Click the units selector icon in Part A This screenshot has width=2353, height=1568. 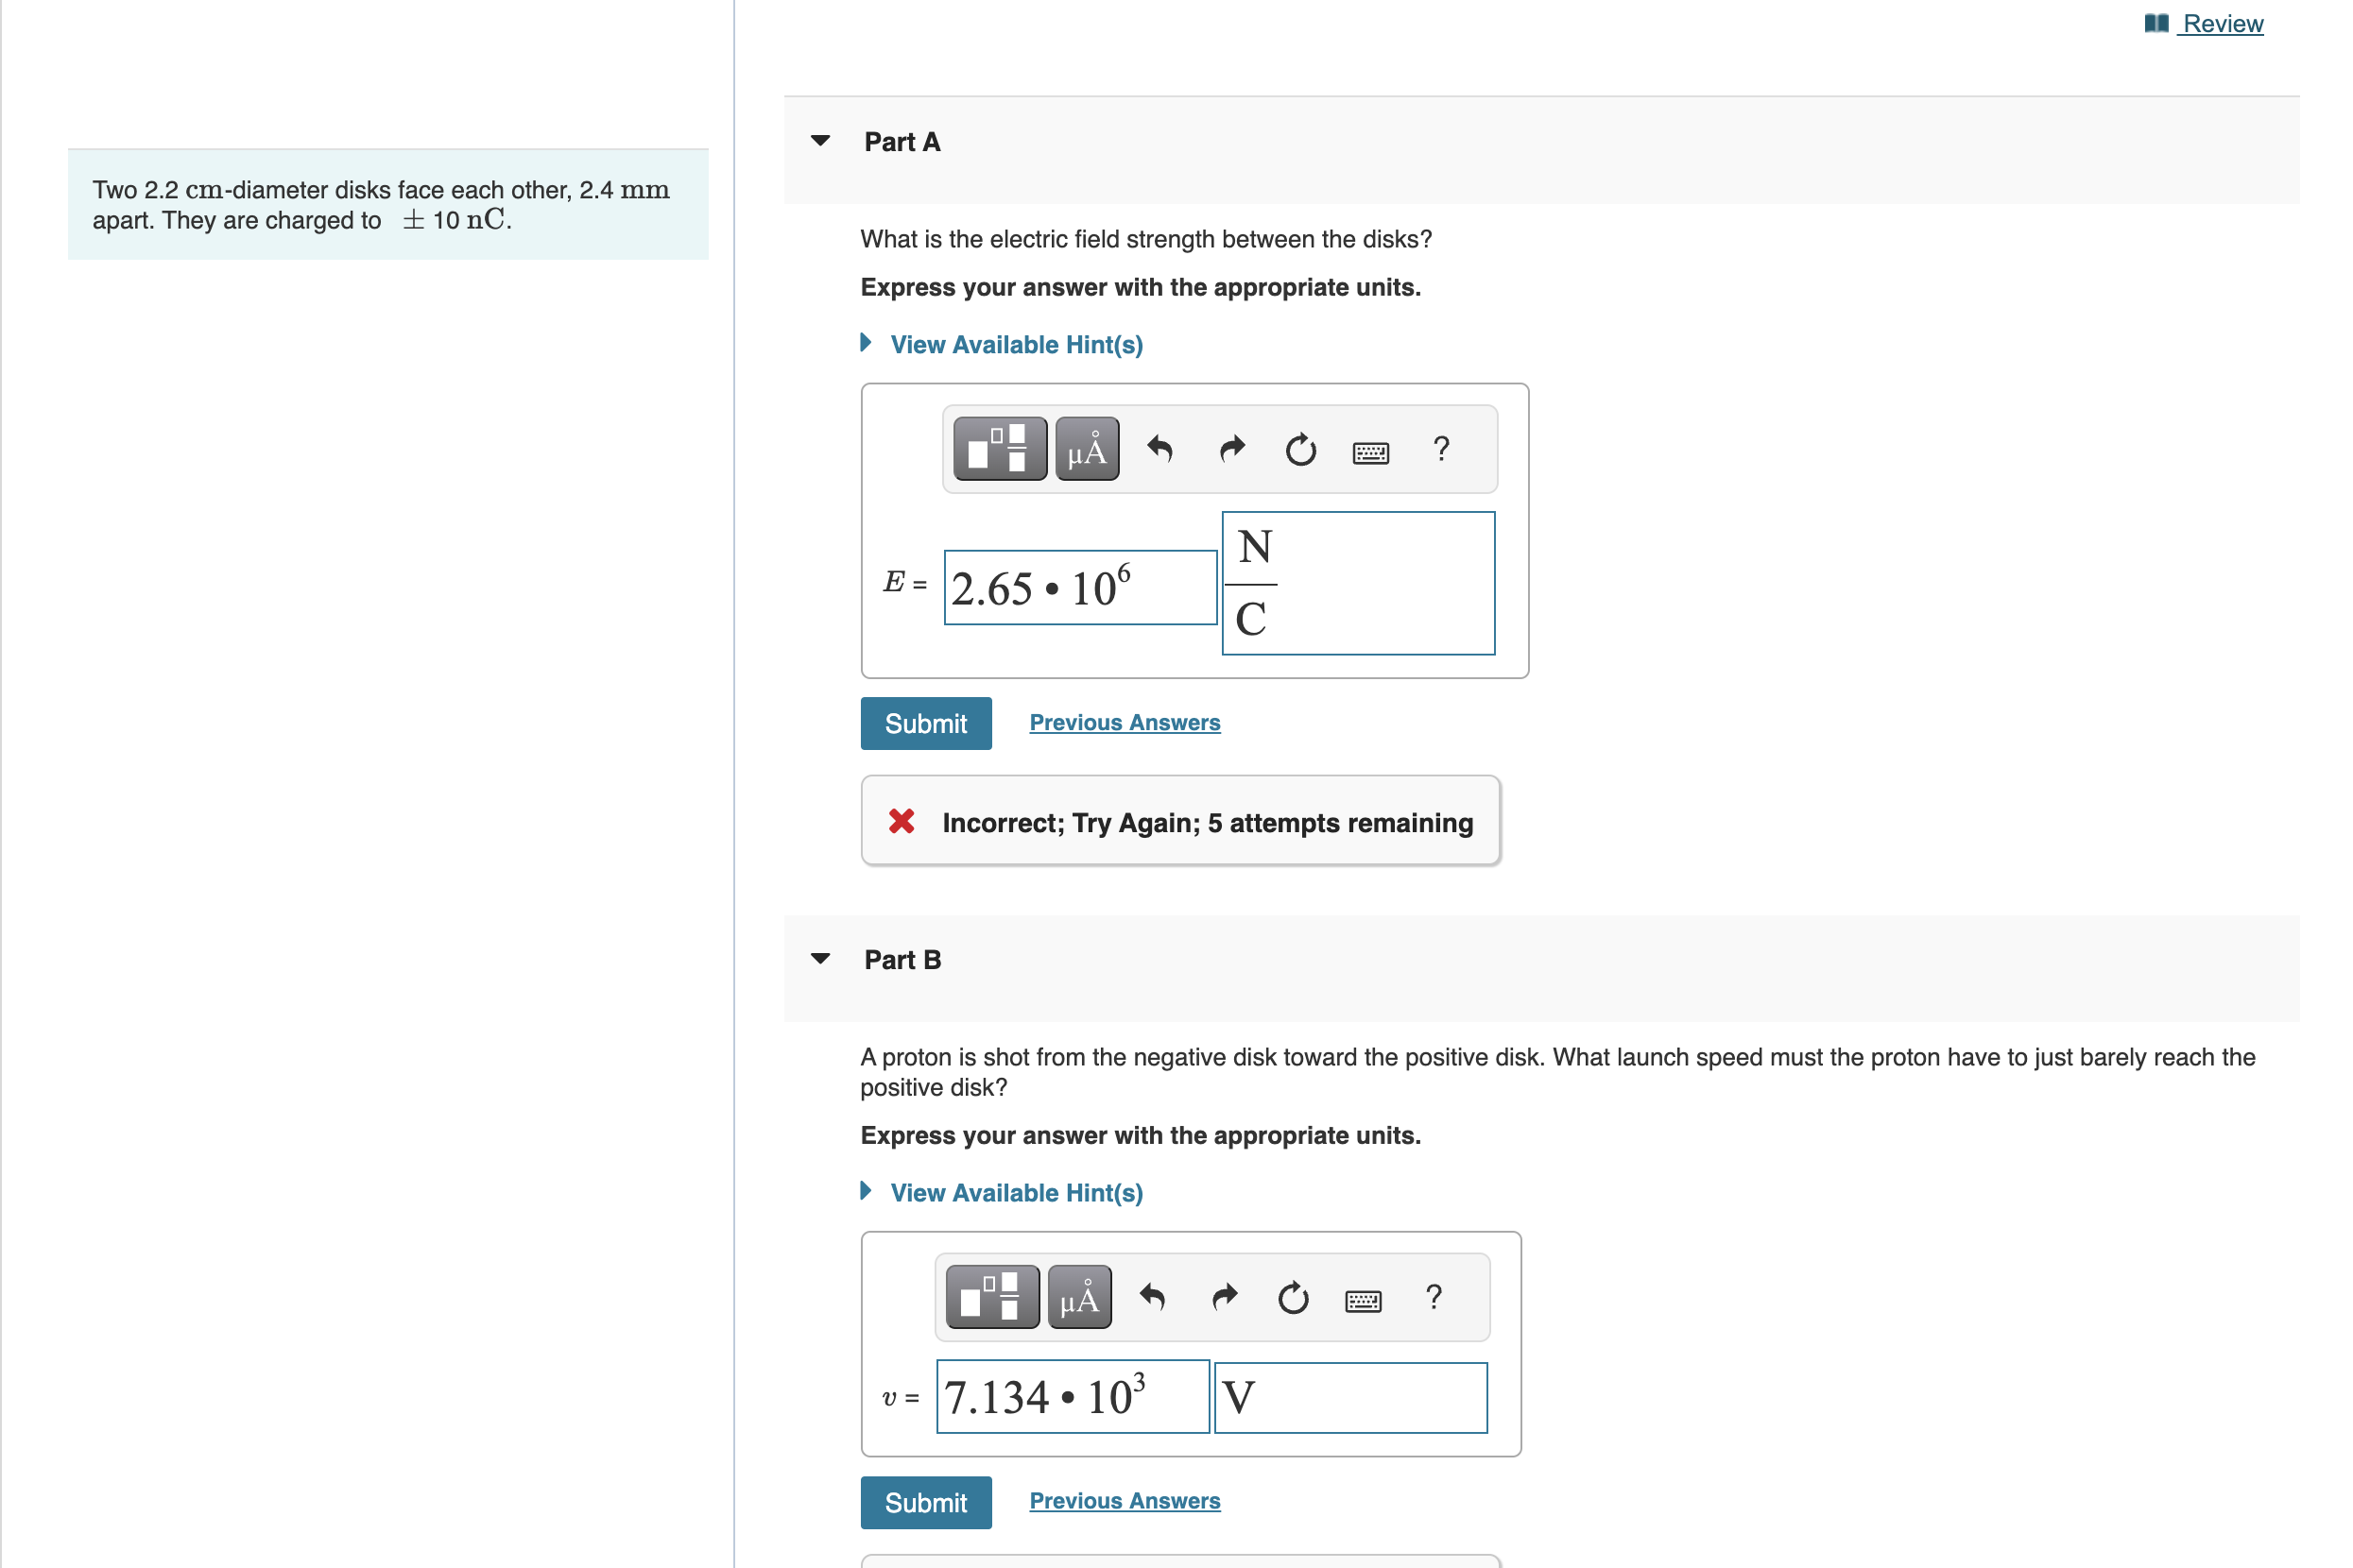[1084, 452]
